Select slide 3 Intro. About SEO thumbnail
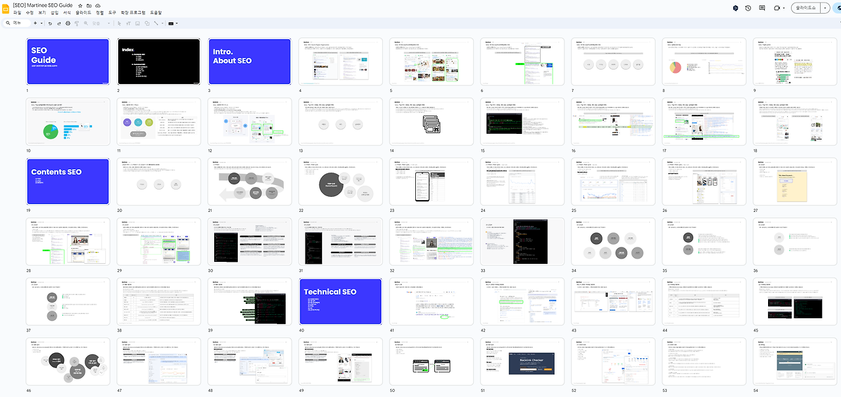The image size is (841, 397). (249, 62)
